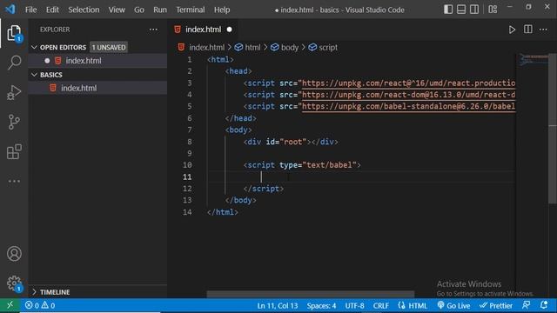Click html in the breadcrumb
Screen dimensions: 557x313
[x=252, y=47]
